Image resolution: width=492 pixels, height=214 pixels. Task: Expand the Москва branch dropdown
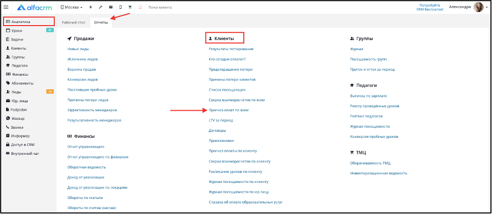71,7
